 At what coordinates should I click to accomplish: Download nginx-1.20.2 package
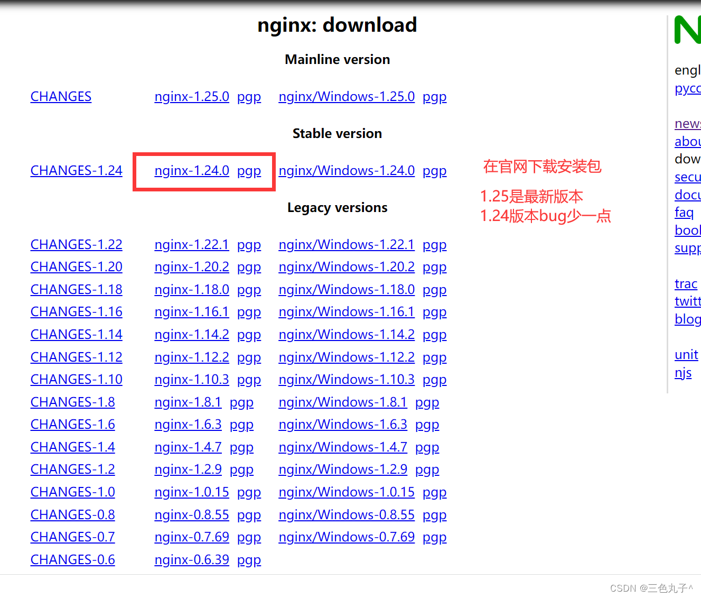point(192,267)
